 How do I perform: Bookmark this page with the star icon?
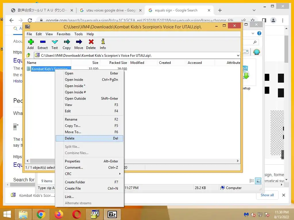[x=253, y=20]
